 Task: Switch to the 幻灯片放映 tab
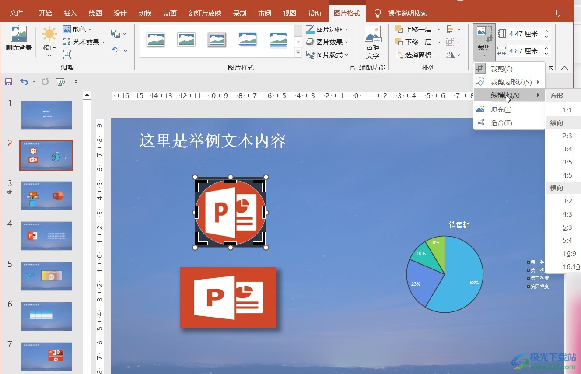pos(205,14)
